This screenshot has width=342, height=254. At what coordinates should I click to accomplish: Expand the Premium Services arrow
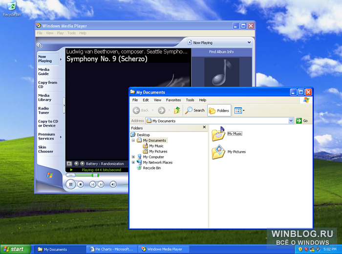61,137
